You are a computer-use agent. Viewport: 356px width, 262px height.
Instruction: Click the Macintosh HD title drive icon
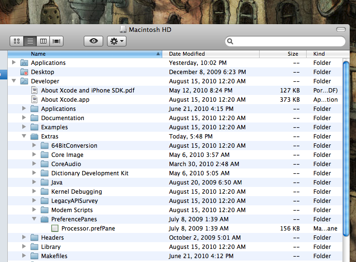[x=123, y=30]
